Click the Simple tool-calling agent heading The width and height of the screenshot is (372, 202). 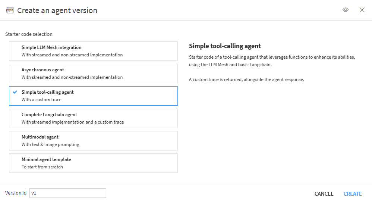(x=225, y=46)
